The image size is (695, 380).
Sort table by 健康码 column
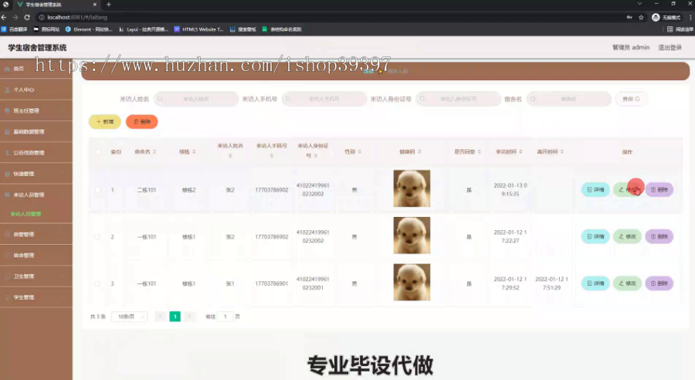(419, 151)
